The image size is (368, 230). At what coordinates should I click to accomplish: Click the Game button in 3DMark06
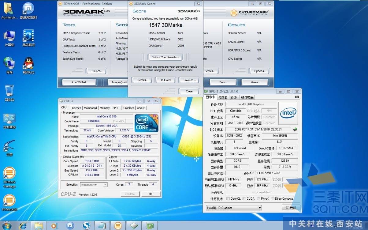(256, 82)
